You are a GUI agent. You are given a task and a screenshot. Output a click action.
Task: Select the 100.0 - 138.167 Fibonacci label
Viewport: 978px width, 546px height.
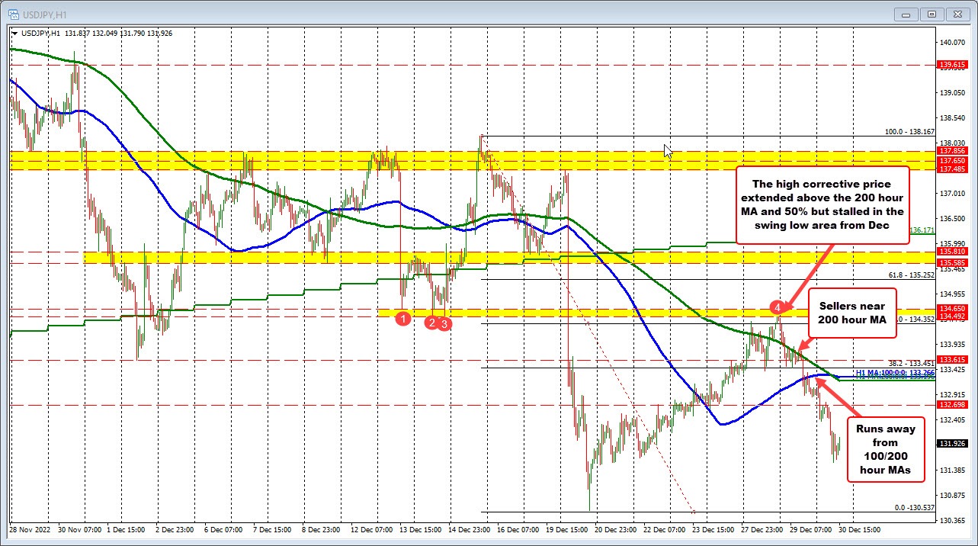pyautogui.click(x=909, y=132)
